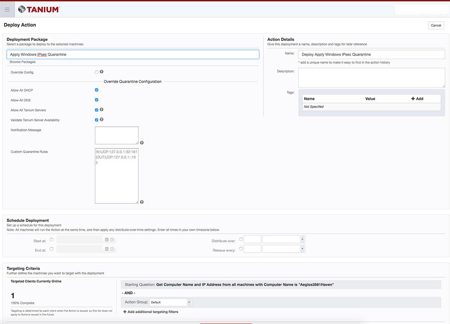Click the Tanium logo

tap(39, 9)
